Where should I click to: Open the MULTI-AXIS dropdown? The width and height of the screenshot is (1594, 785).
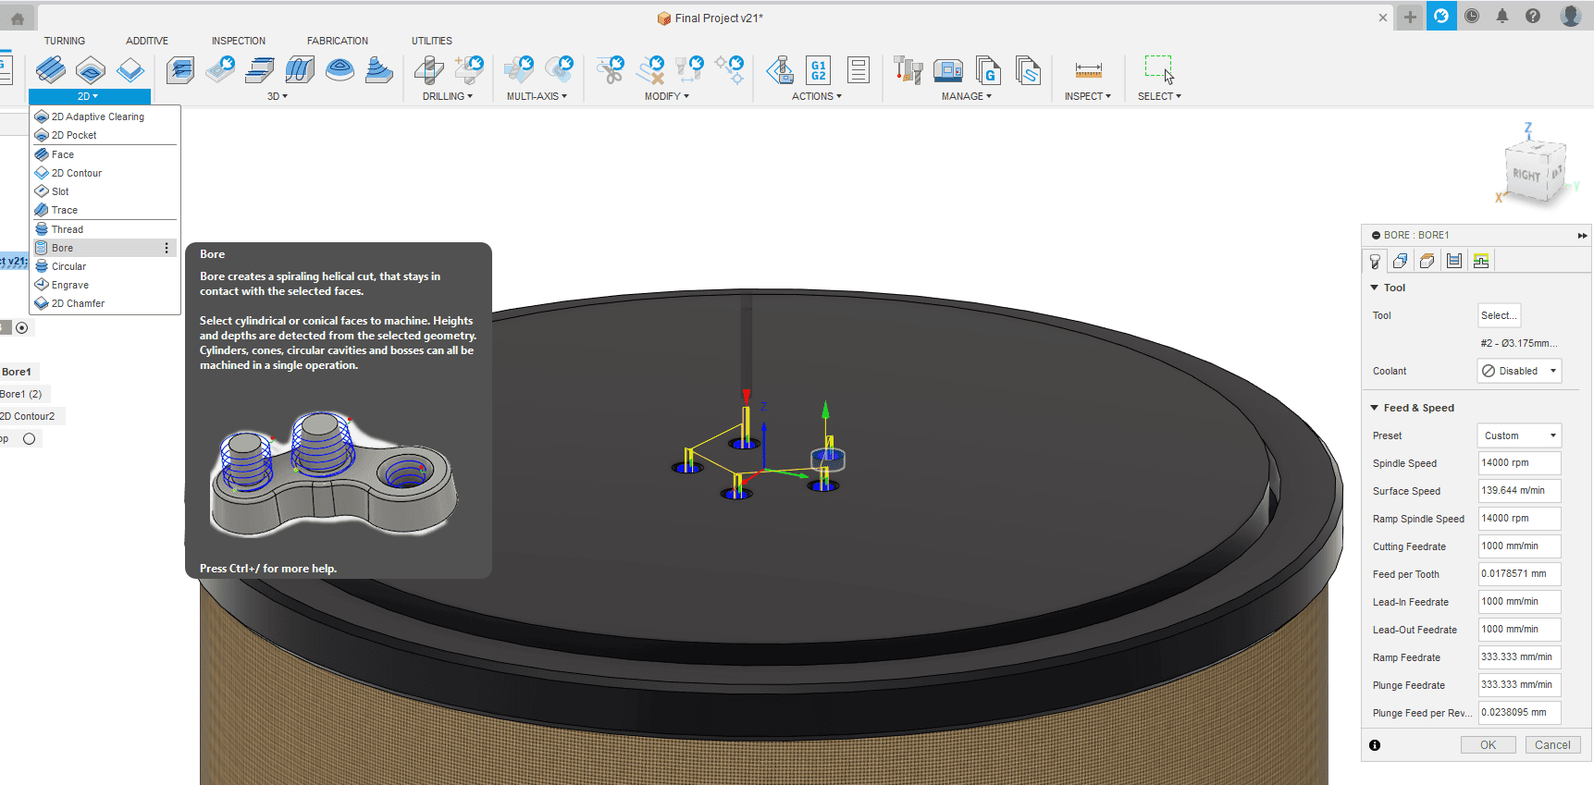(537, 96)
